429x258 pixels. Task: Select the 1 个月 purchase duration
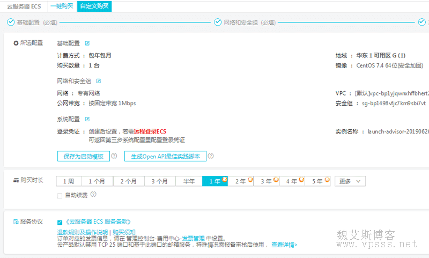(x=97, y=181)
